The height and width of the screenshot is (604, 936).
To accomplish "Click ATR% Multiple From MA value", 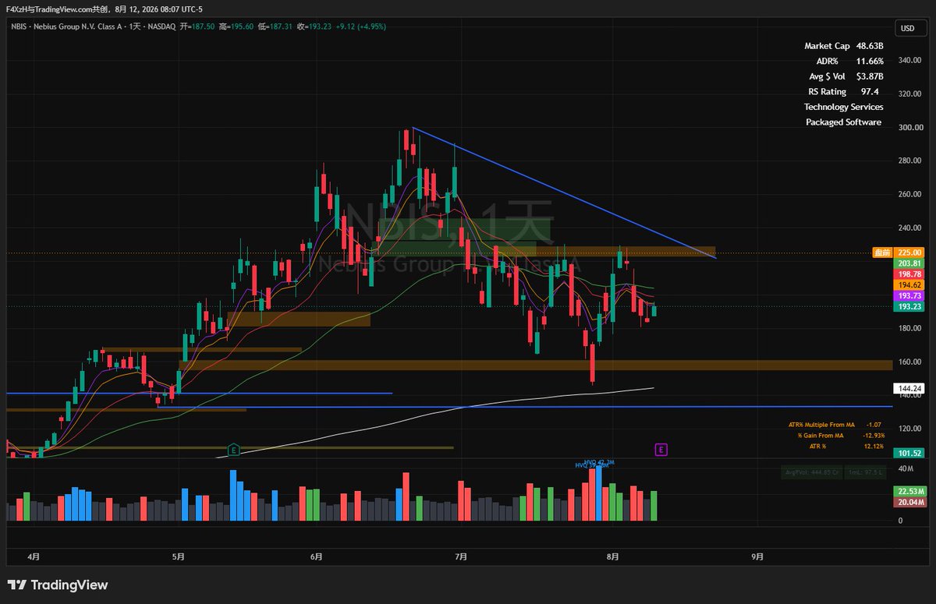I will pyautogui.click(x=874, y=425).
